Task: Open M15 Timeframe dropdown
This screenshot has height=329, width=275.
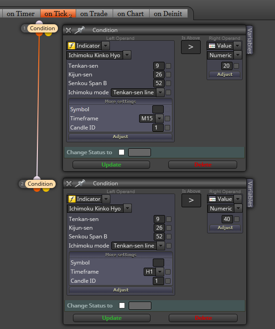Action: 159,119
